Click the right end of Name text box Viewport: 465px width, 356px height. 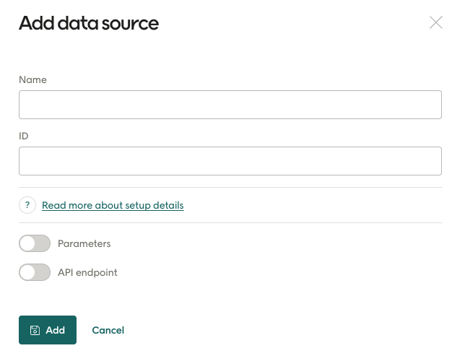point(430,105)
